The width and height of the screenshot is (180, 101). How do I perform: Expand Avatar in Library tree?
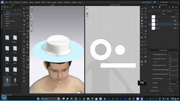click(5, 14)
